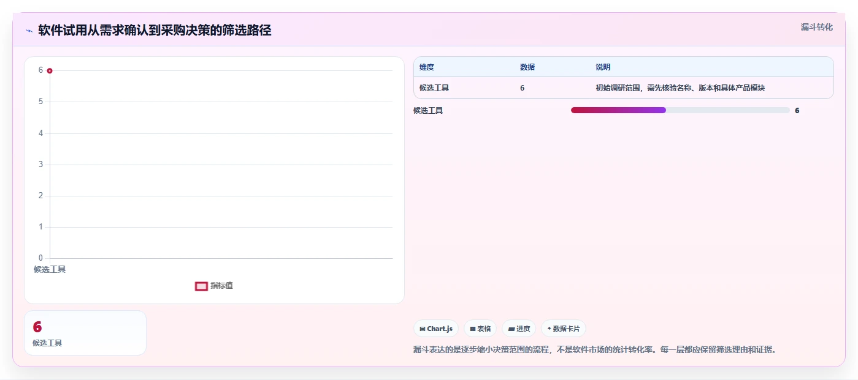Toggle the 指标值 legend swatch
This screenshot has width=858, height=380.
click(x=201, y=286)
